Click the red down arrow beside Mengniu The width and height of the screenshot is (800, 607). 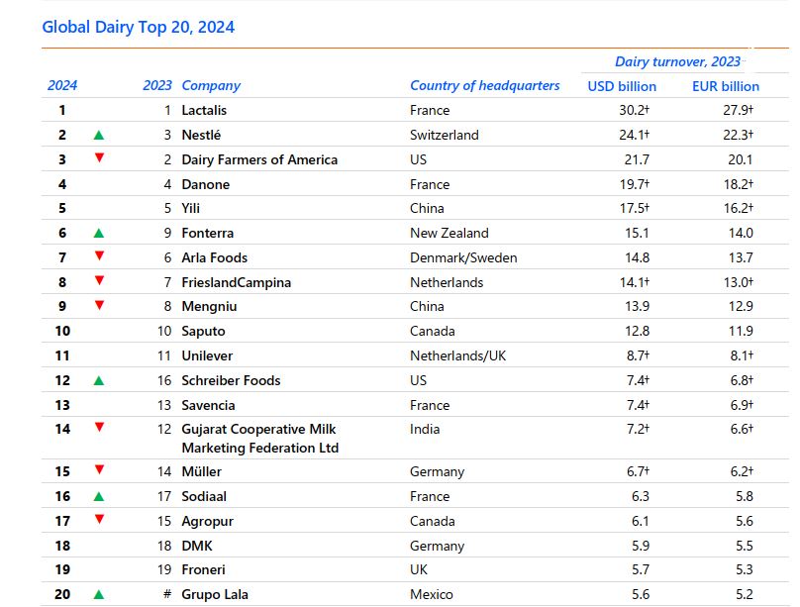98,306
